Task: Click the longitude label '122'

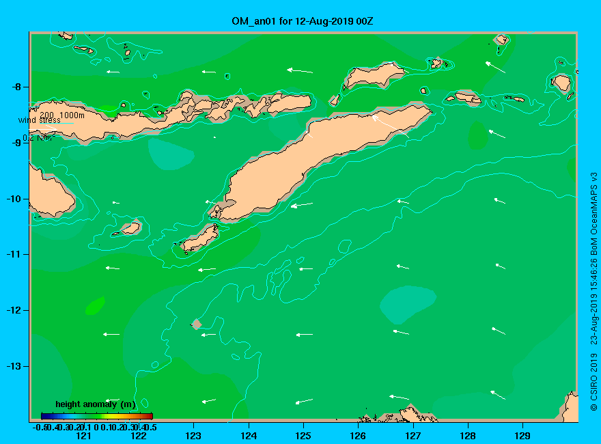Action: pyautogui.click(x=139, y=436)
